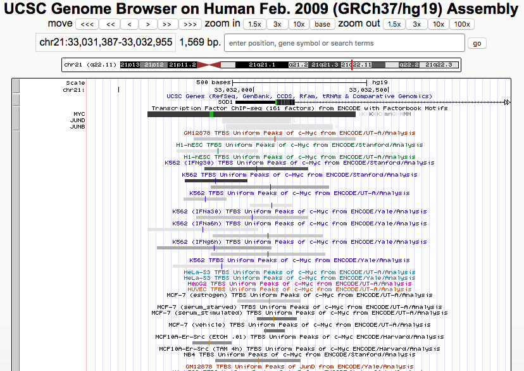Click the far-right move button (>>>)
Viewport: 524px width, 371px height.
click(x=190, y=24)
